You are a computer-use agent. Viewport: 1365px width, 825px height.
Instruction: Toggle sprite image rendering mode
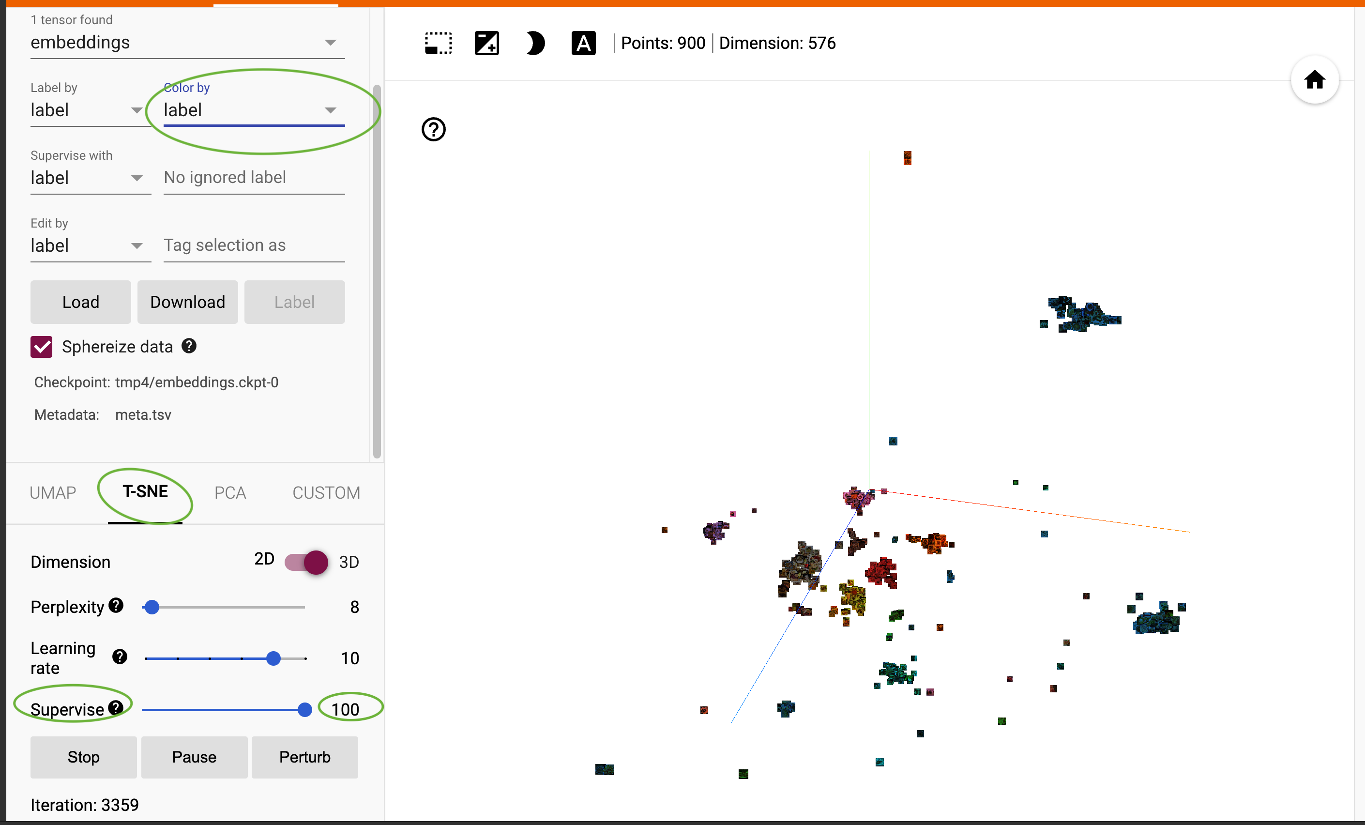click(x=487, y=43)
